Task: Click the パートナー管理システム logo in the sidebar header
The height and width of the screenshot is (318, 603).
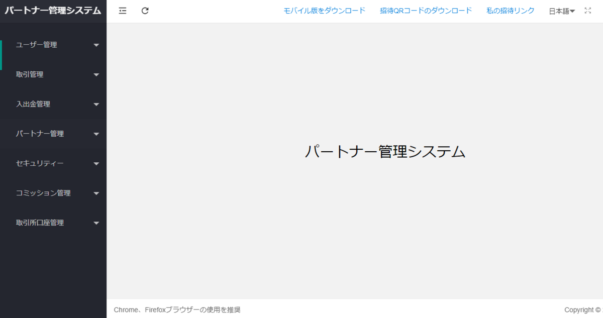Action: coord(53,11)
